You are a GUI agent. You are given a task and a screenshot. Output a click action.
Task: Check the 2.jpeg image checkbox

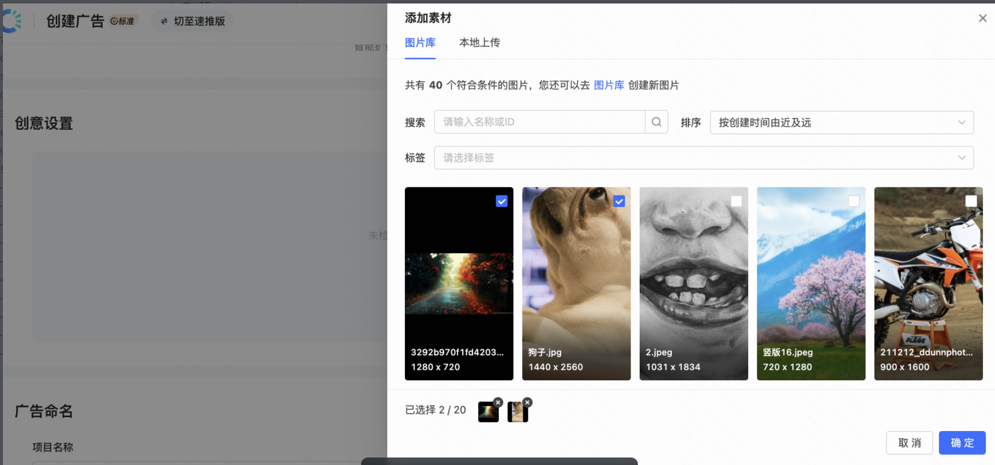click(x=737, y=201)
